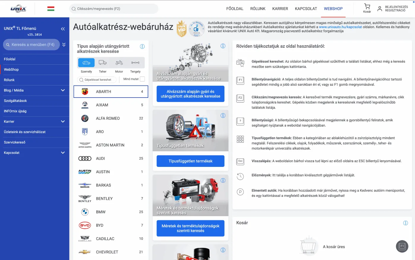Open the shopping cart (Kosár) icon
Screen dimensions: 415x260
(367, 8)
